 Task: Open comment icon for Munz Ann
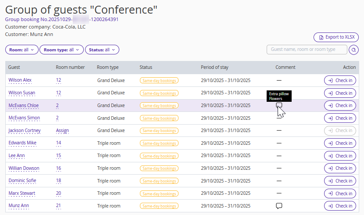click(x=279, y=206)
